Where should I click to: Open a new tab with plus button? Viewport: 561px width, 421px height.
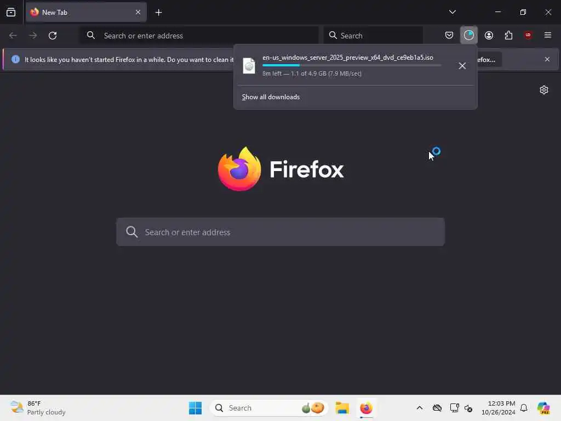[158, 13]
